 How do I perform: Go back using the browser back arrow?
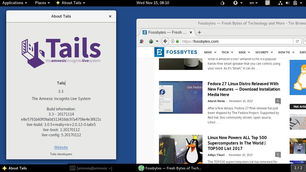click(165, 41)
